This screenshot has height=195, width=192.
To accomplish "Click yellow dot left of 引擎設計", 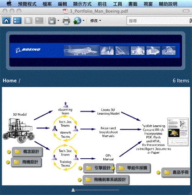I will pyautogui.click(x=80, y=168).
